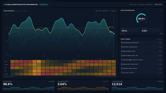The height and width of the screenshot is (93, 166).
Task: Open the telemetry.synced region us-east event
Action: pyautogui.click(x=142, y=64)
